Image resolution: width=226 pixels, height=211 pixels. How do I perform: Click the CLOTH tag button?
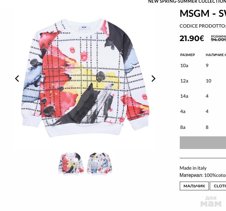pos(218,186)
